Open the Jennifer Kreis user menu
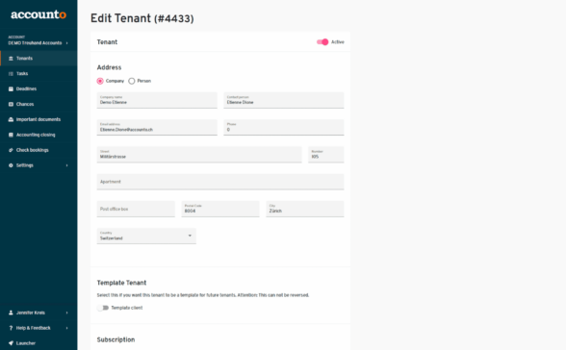The height and width of the screenshot is (350, 566). 39,312
